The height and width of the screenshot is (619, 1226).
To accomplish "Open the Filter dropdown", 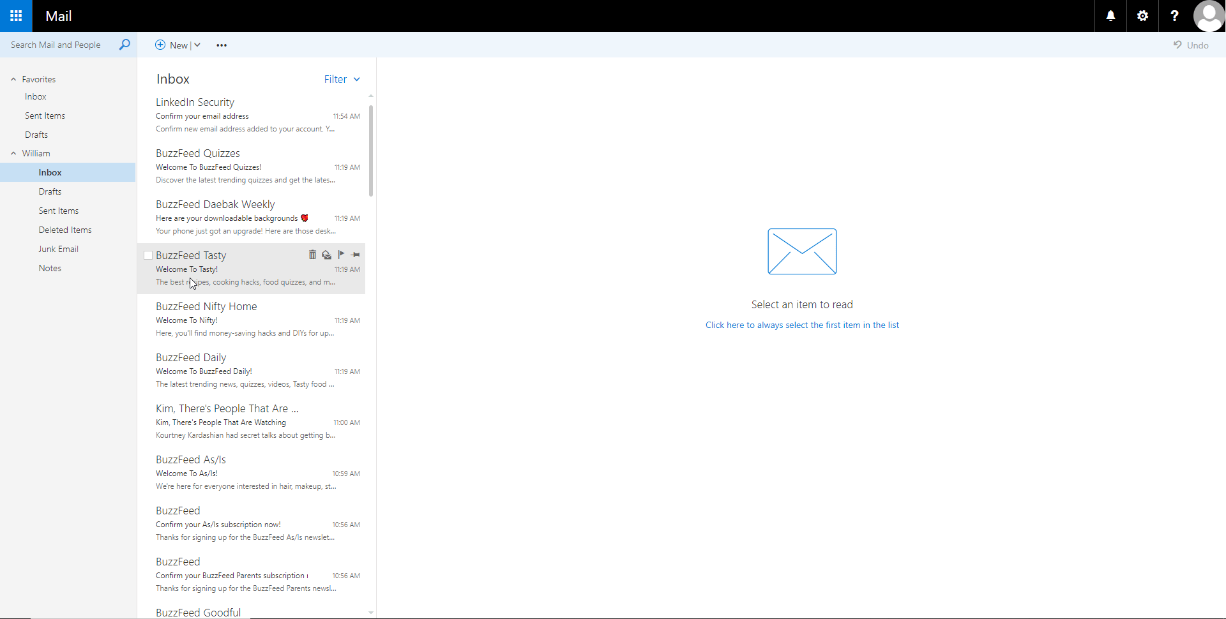I will 342,79.
